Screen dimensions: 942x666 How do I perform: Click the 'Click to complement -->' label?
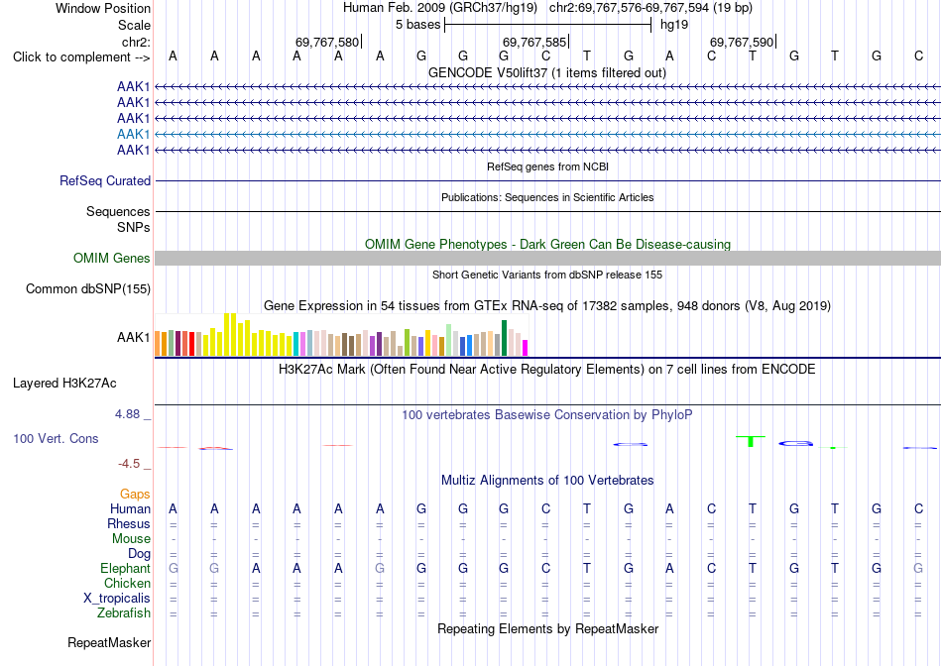(81, 57)
